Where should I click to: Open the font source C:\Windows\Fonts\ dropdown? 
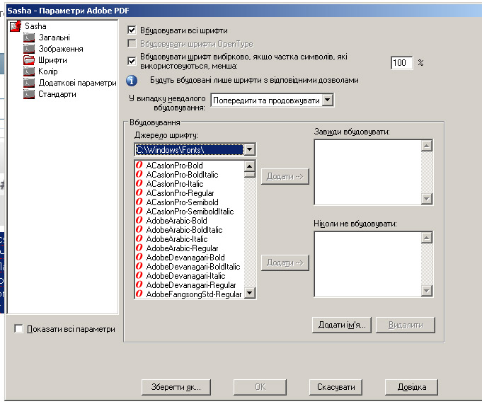coord(249,149)
